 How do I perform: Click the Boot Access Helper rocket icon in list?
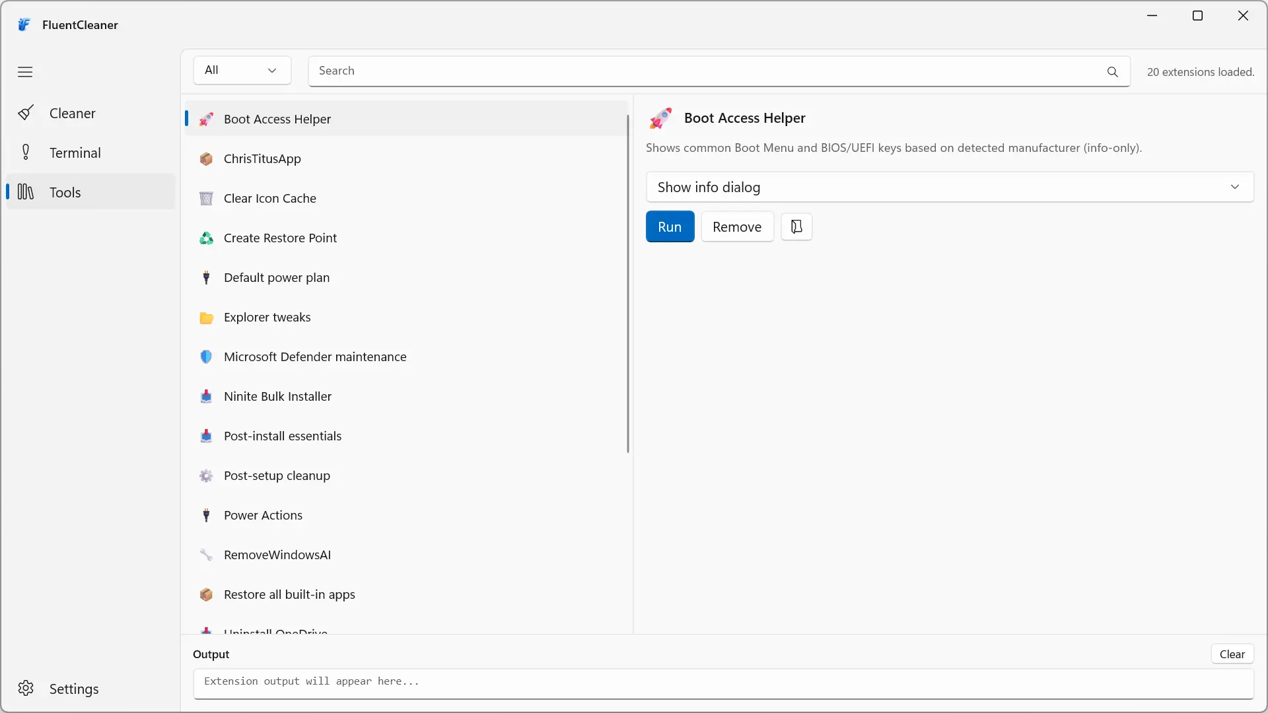click(x=206, y=119)
